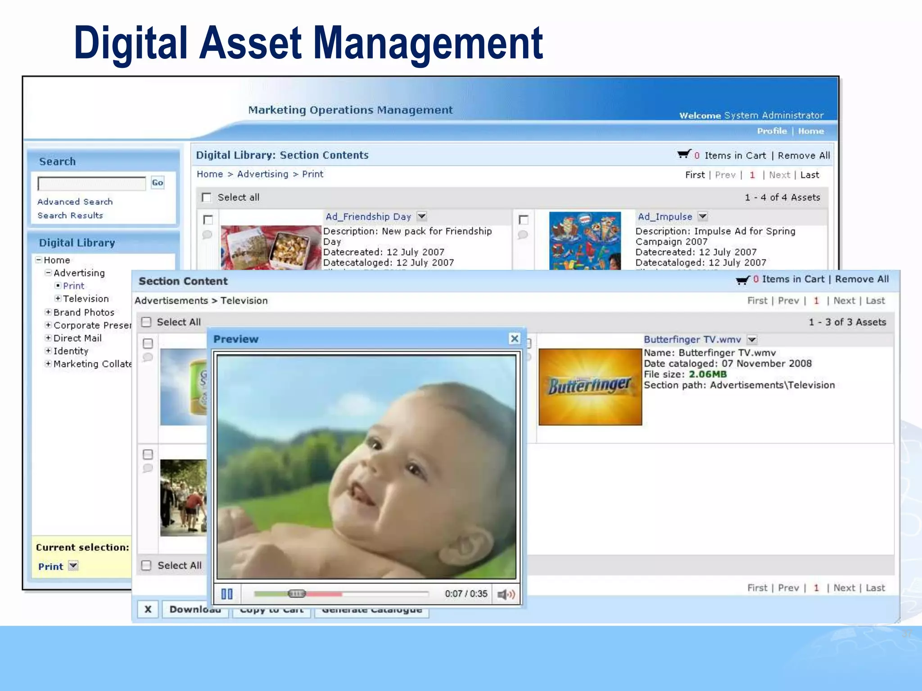Open the Butterfinger TV.wmv dropdown arrow
Image resolution: width=922 pixels, height=691 pixels.
[752, 340]
